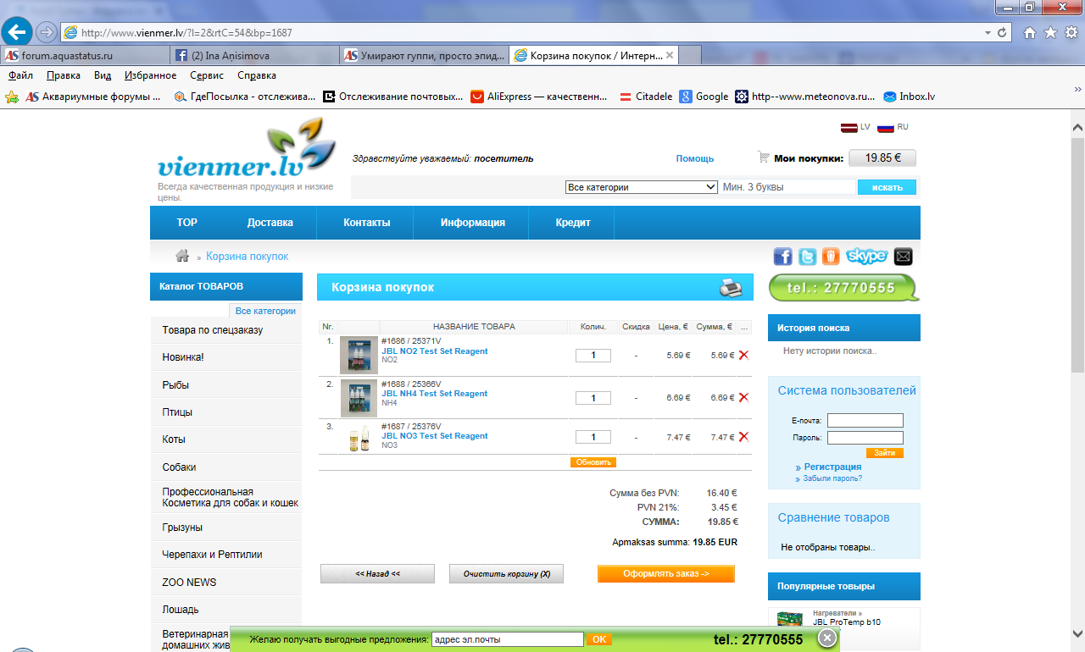Share via Twitter icon
This screenshot has height=652, width=1085.
[x=807, y=257]
